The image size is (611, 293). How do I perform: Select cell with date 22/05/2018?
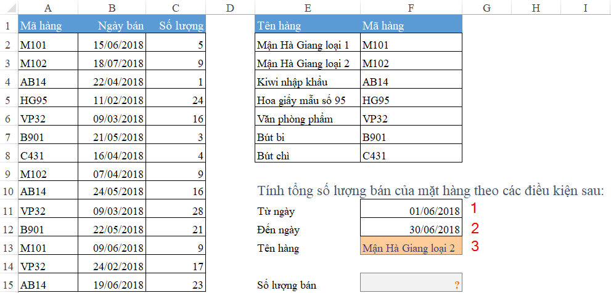[x=112, y=227]
